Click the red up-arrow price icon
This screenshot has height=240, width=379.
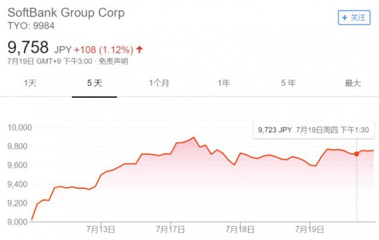(140, 49)
